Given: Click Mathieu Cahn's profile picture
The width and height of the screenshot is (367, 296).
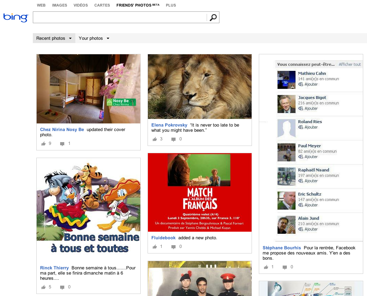Looking at the screenshot, I should click(286, 80).
